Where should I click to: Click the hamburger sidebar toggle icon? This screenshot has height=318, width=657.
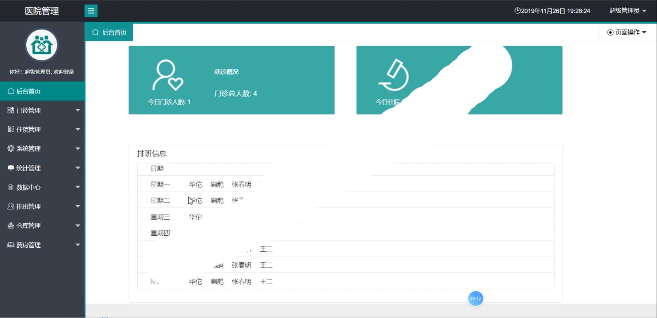pos(91,11)
